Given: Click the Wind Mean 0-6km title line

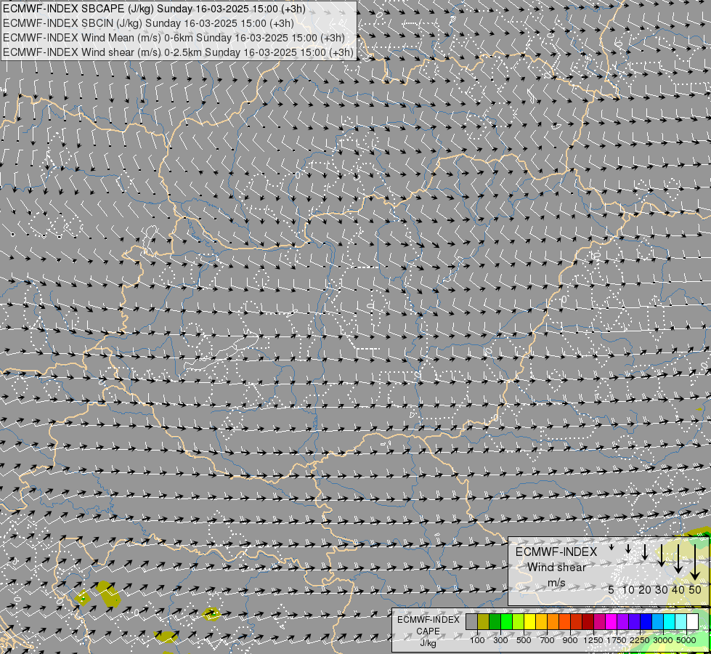Looking at the screenshot, I should 174,38.
